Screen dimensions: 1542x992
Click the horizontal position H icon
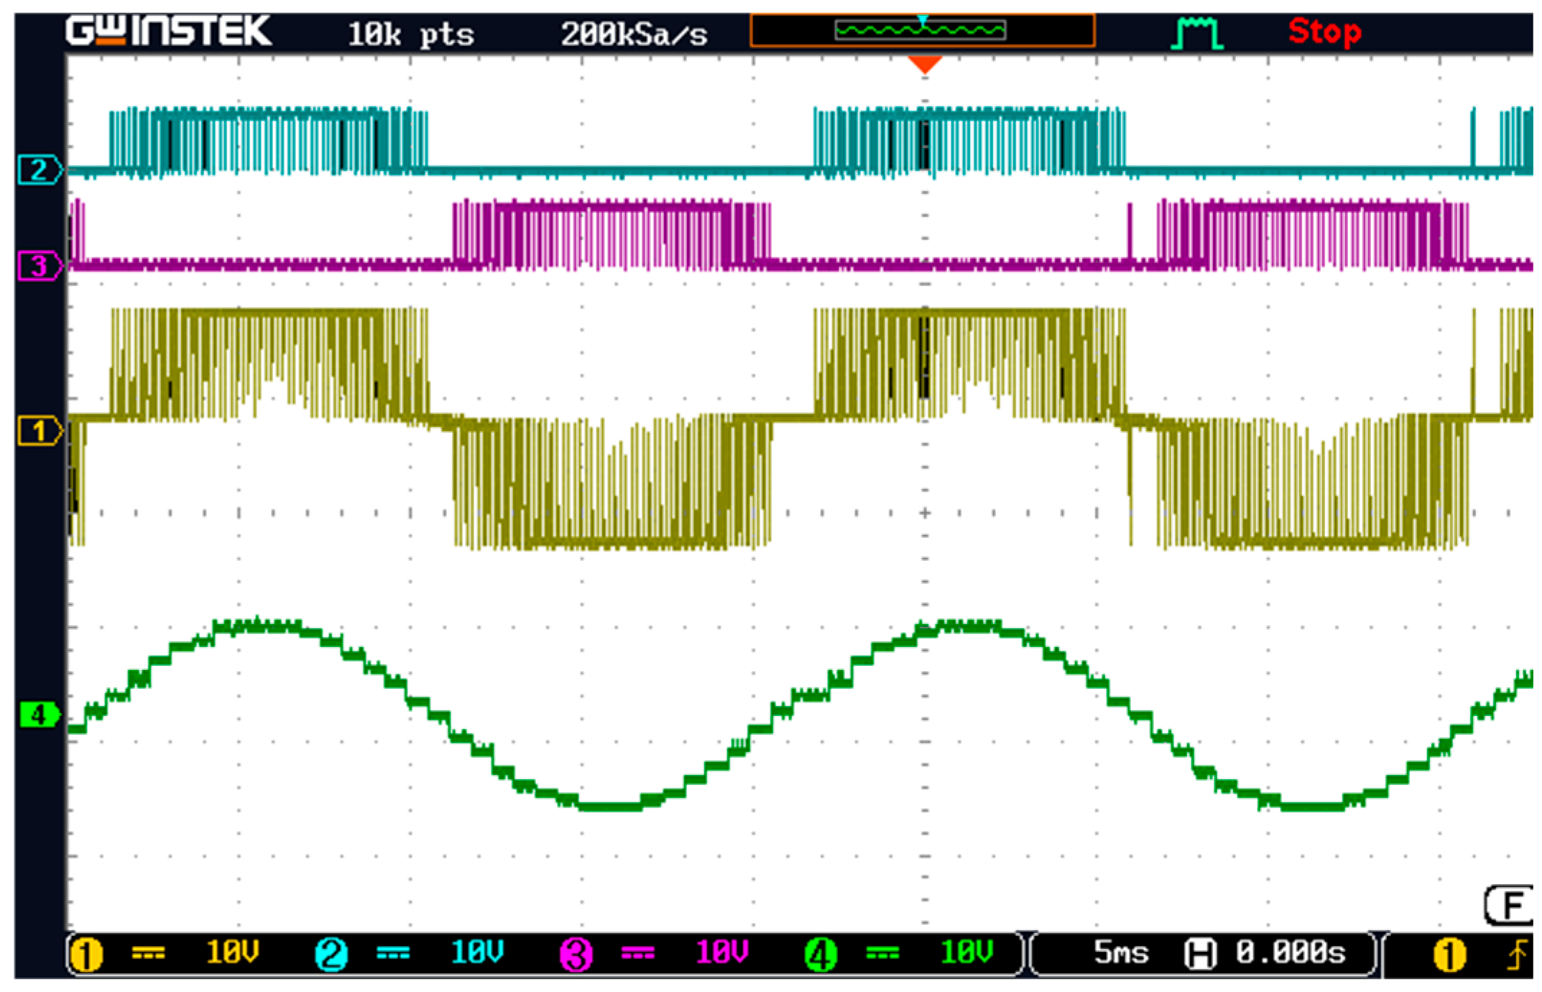[1200, 955]
